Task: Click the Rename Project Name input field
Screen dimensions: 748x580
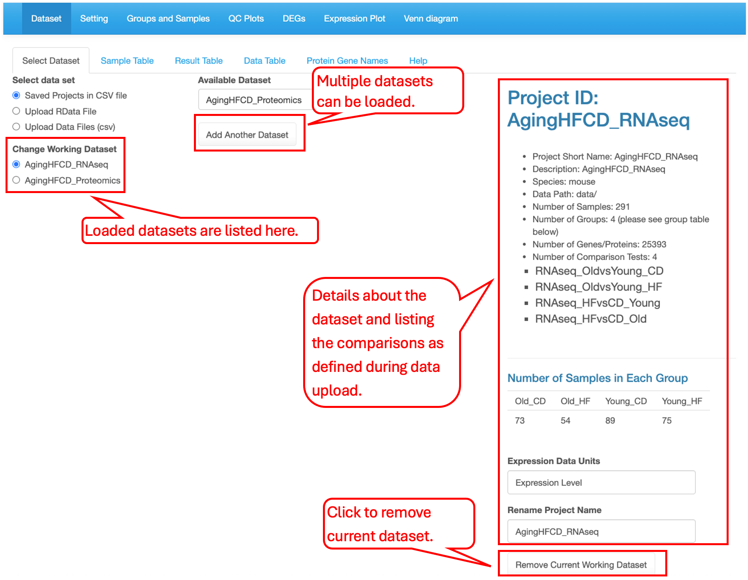Action: point(601,531)
